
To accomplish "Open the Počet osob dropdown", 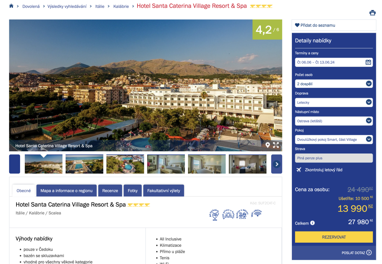I will pos(334,84).
